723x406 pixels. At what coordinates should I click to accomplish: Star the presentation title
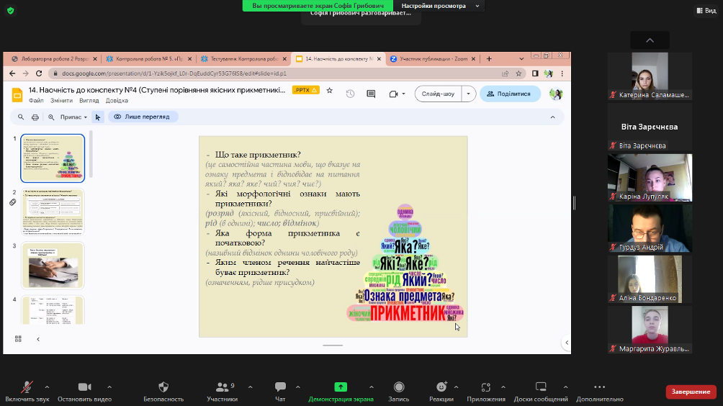330,91
